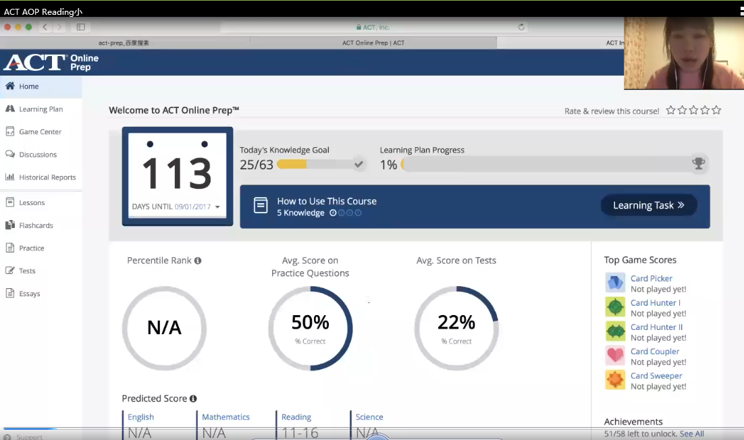Click the Card Picker game icon
This screenshot has height=440, width=744.
pos(615,283)
